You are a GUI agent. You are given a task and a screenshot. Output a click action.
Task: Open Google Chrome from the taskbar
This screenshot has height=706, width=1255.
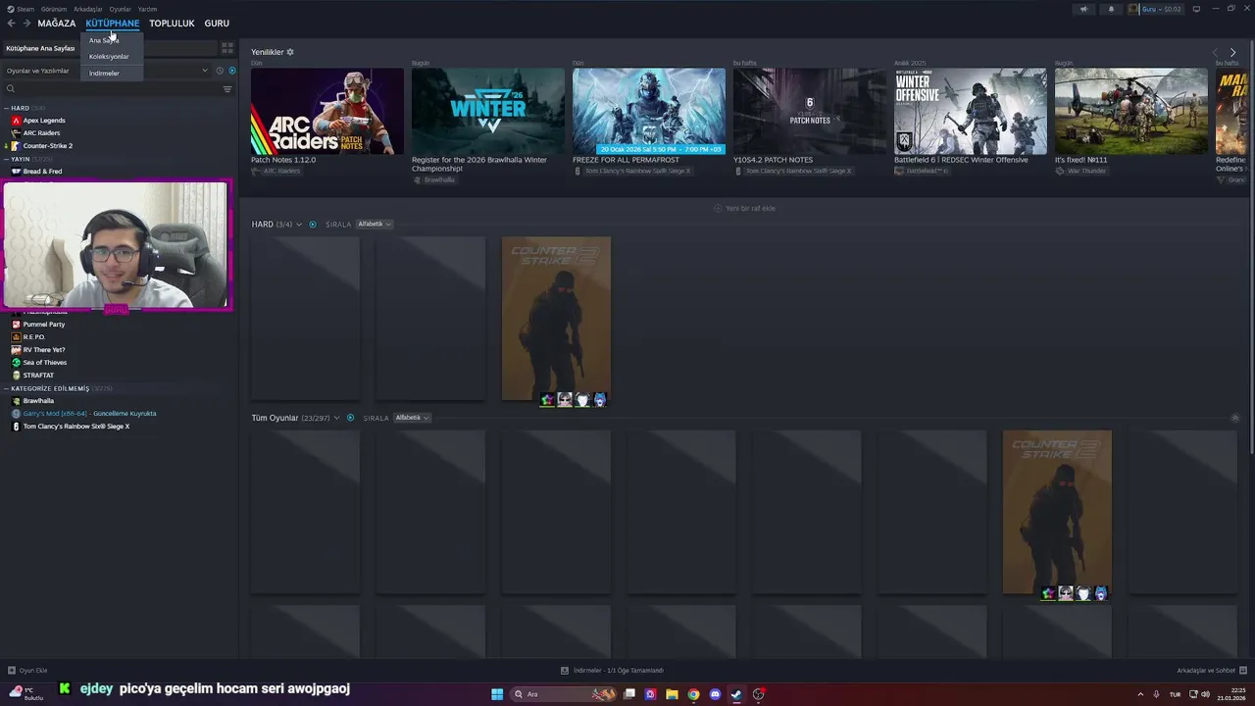point(693,694)
